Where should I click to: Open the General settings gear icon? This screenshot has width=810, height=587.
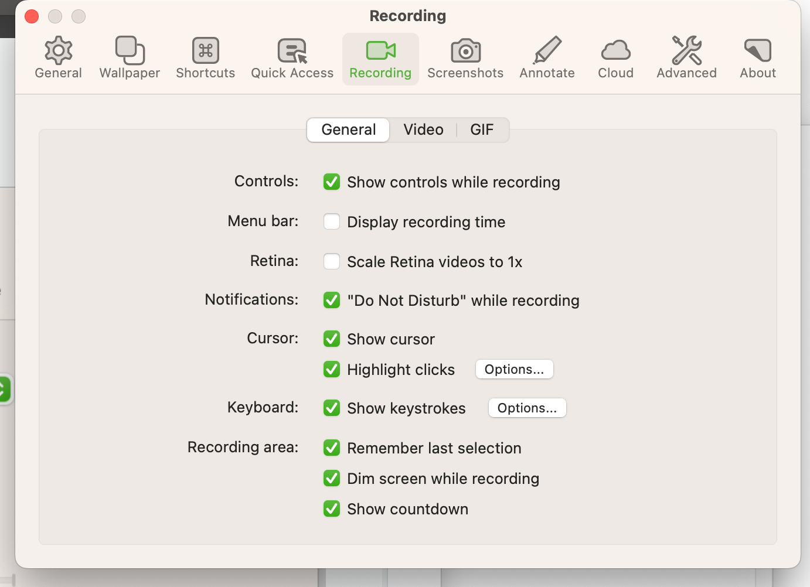click(x=58, y=57)
